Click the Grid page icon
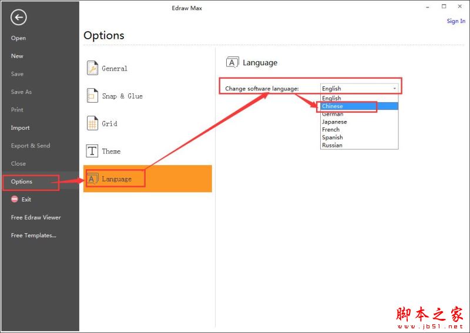The height and width of the screenshot is (333, 470). [x=92, y=123]
